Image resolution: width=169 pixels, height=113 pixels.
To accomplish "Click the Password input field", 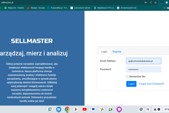I will [144, 69].
